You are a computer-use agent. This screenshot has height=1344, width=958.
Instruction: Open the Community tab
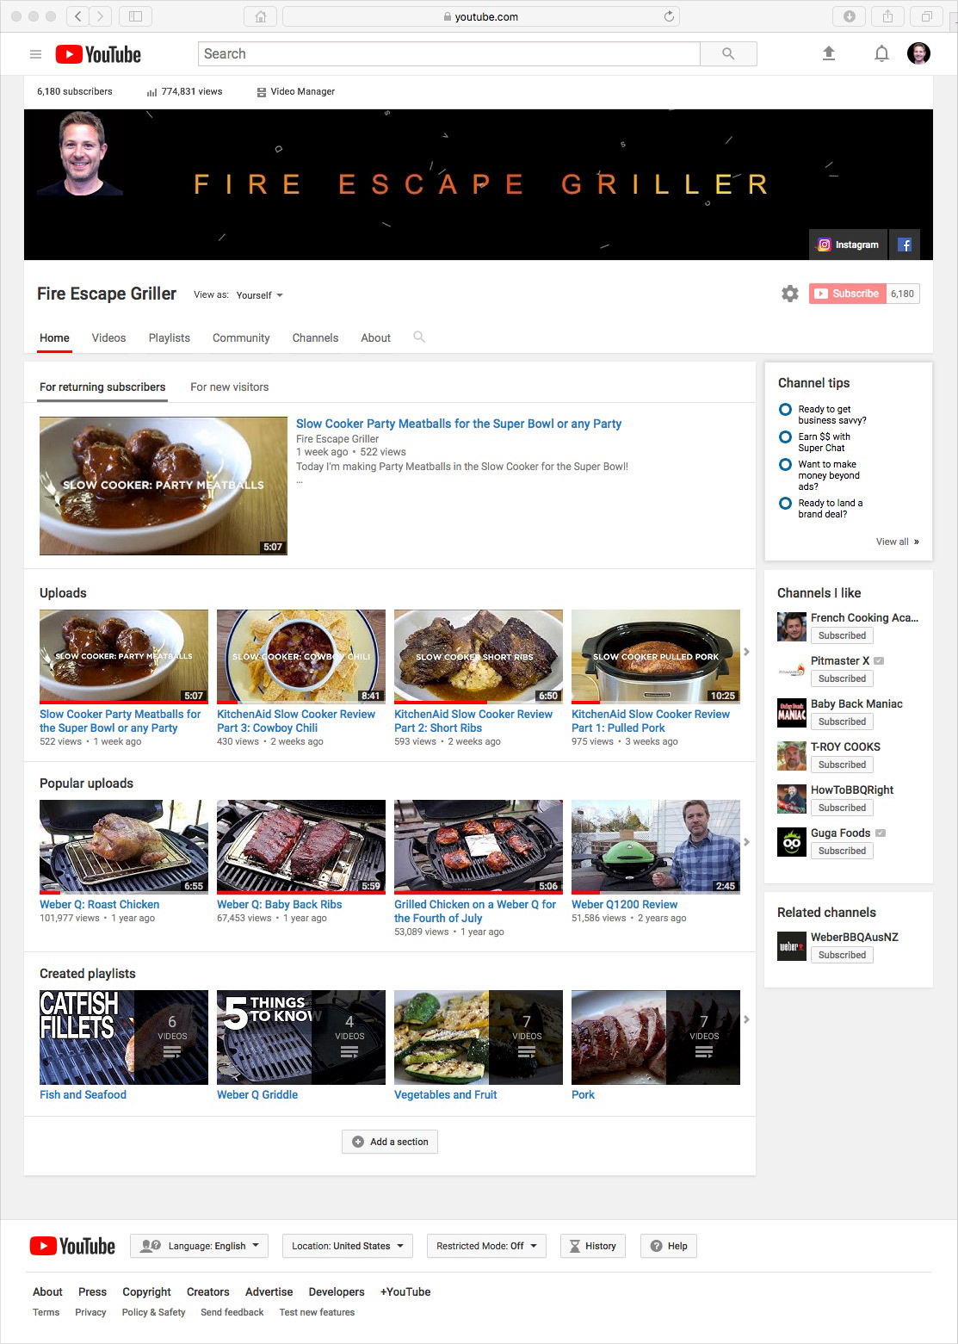(x=241, y=338)
